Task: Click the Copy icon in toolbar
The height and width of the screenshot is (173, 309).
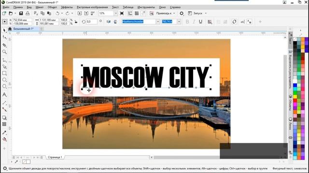Action: (x=42, y=13)
